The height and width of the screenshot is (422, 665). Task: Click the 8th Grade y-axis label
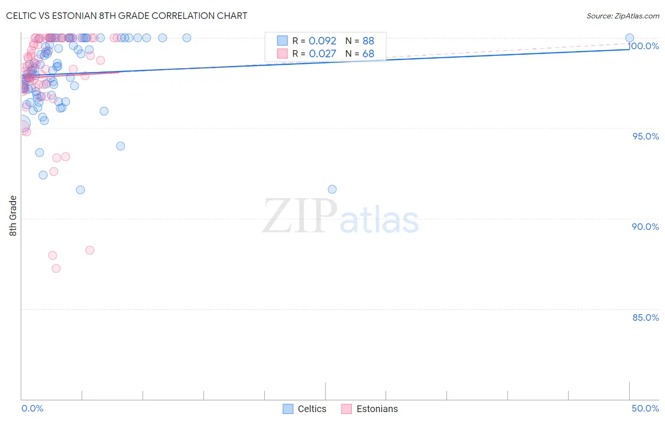coord(13,216)
